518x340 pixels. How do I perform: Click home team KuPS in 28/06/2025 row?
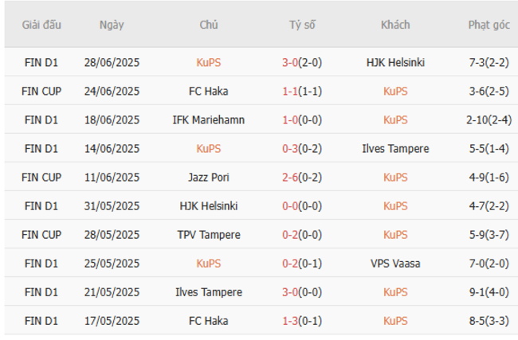pyautogui.click(x=209, y=61)
